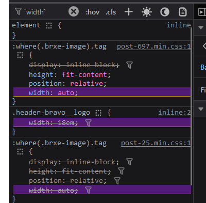Click the filter funnel icon in search box
Image resolution: width=206 pixels, height=203 pixels.
pyautogui.click(x=18, y=12)
